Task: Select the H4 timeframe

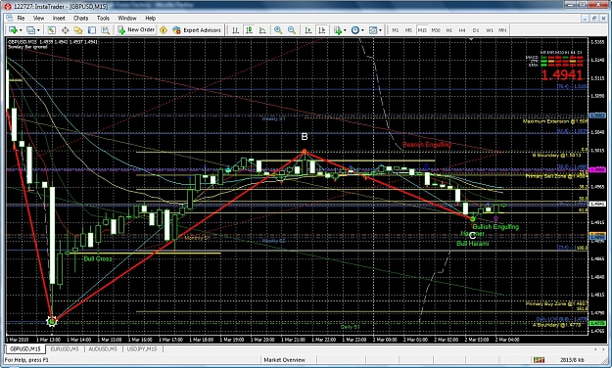Action: [x=462, y=30]
